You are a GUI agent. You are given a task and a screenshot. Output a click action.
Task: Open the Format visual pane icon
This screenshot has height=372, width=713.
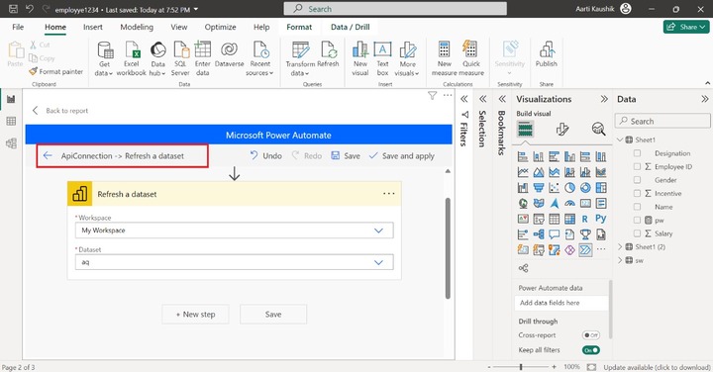coord(562,130)
